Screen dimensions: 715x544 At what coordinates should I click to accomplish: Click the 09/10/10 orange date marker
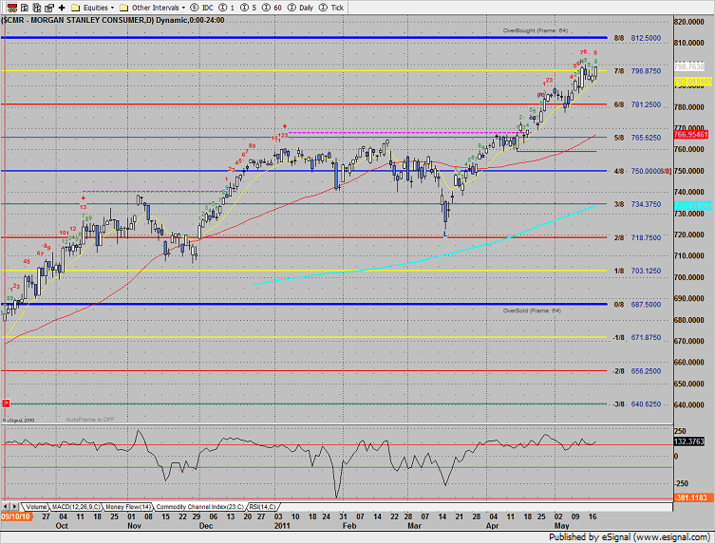click(x=16, y=516)
